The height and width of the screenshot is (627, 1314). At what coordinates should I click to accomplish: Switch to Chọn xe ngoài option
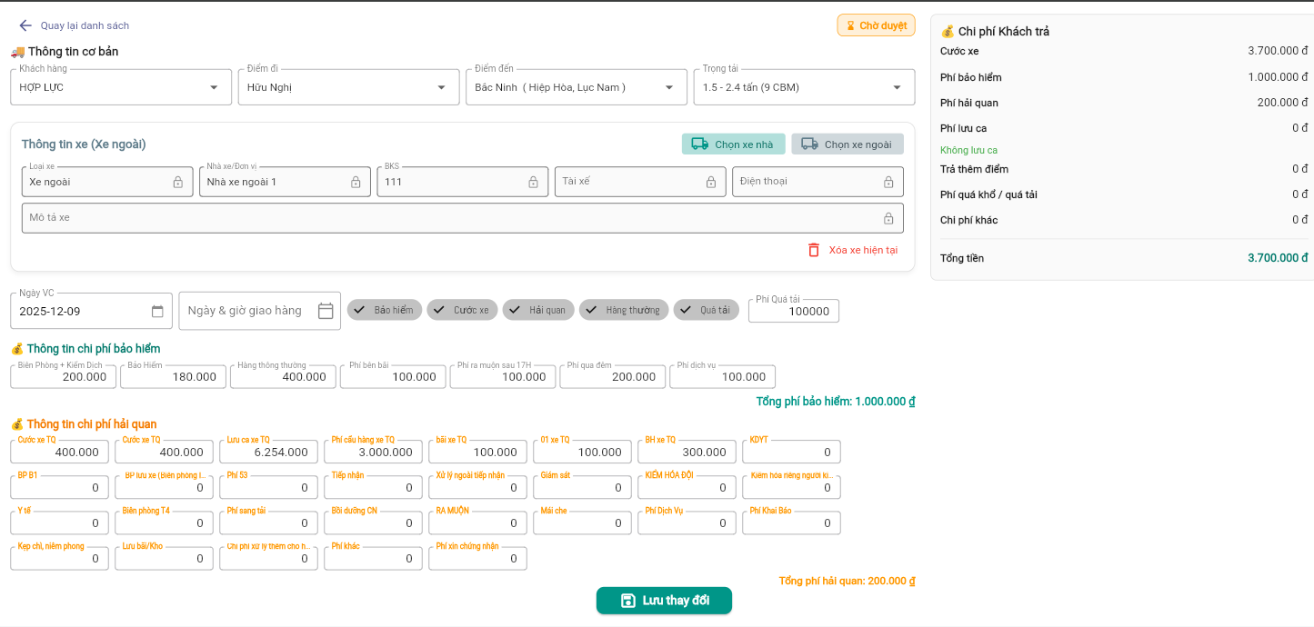(847, 144)
